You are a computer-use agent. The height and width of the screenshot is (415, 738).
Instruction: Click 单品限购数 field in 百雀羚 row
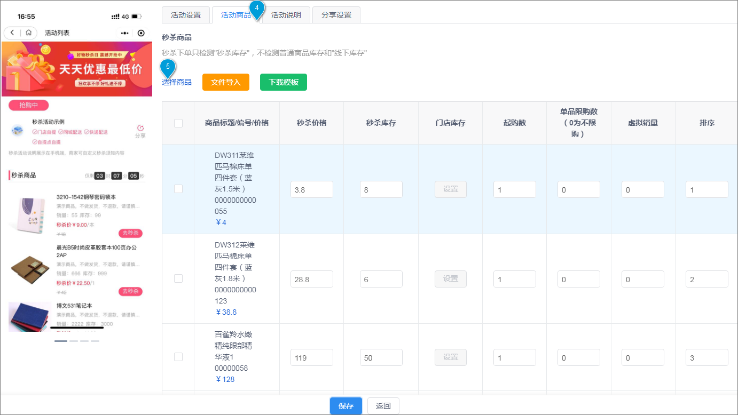pyautogui.click(x=579, y=357)
